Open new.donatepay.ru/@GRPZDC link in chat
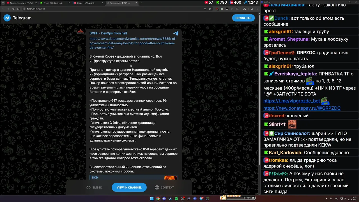The image size is (359, 202). click(x=302, y=108)
